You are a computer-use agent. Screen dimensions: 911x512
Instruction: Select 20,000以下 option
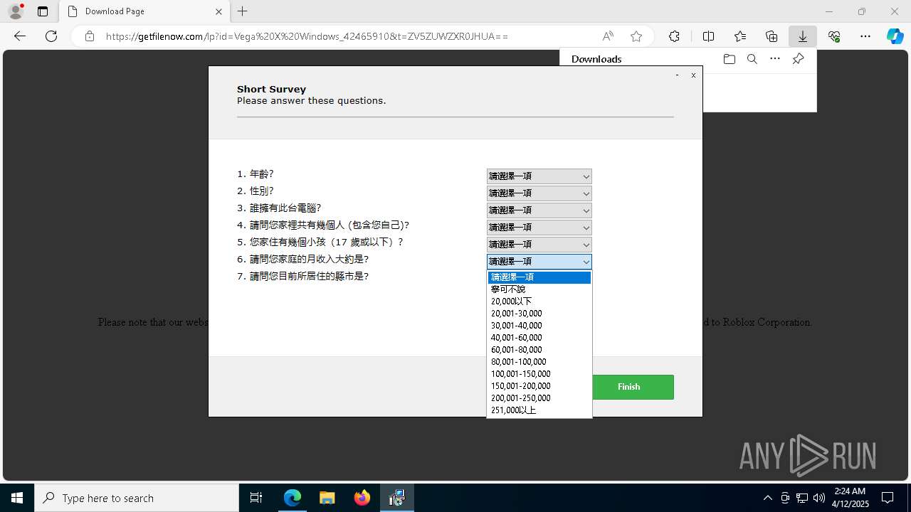539,302
